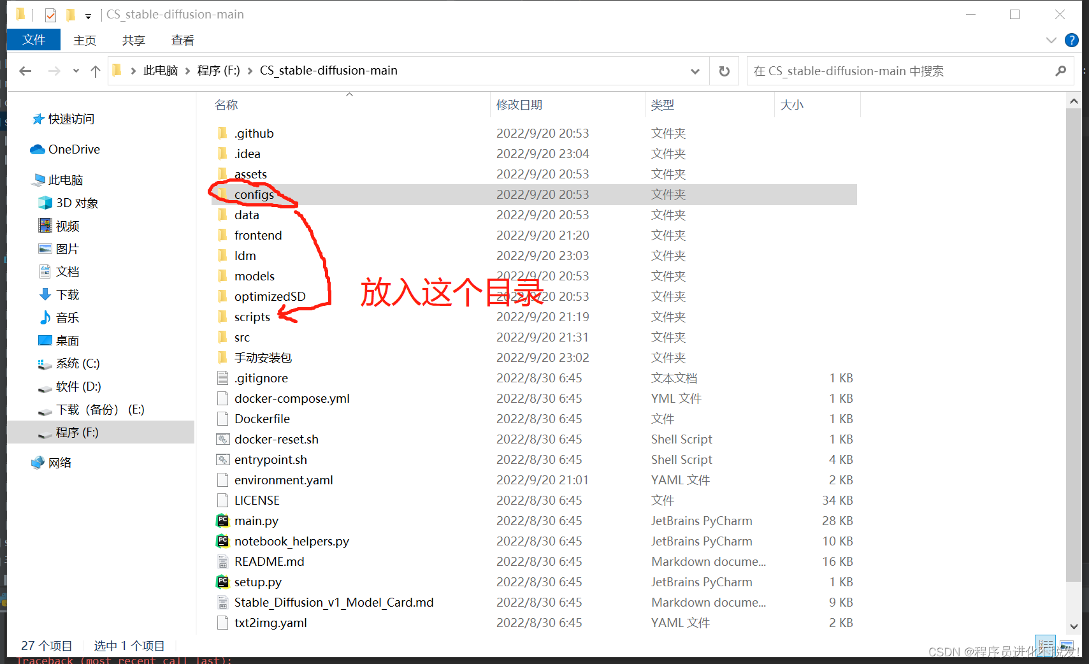Select the ldm folder icon
Image resolution: width=1089 pixels, height=664 pixels.
point(222,256)
